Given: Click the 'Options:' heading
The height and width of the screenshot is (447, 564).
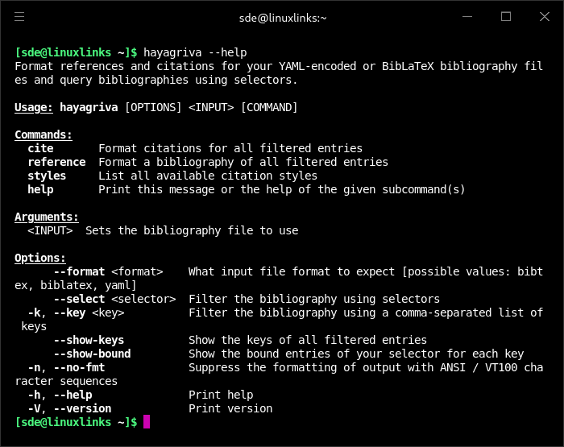Looking at the screenshot, I should (x=40, y=258).
